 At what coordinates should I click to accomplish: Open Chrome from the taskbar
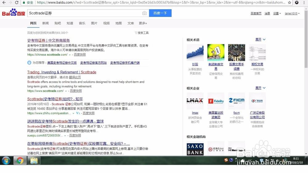[20, 161]
